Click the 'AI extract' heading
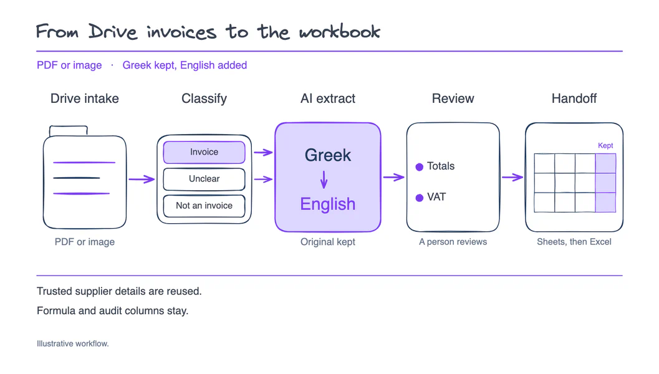This screenshot has height=374, width=659. 328,98
